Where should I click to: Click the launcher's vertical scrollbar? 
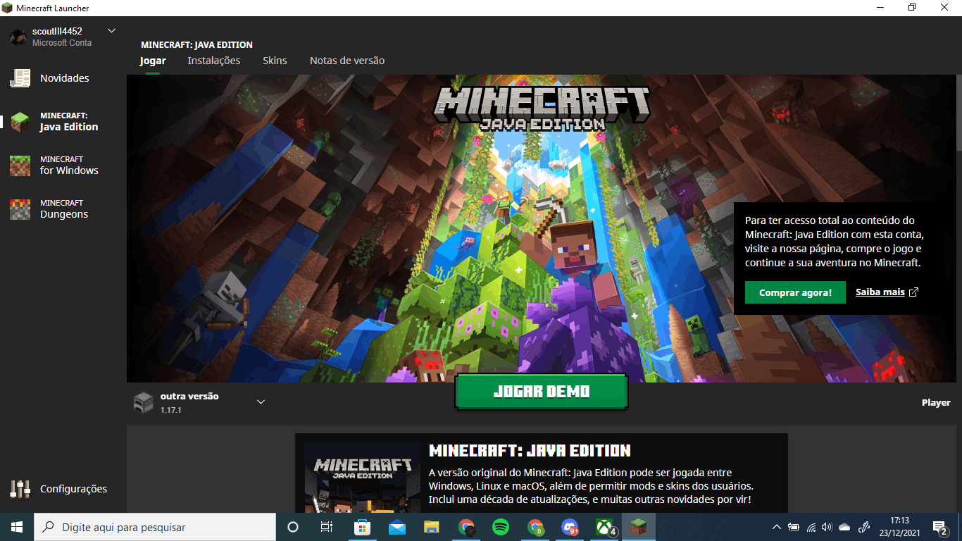[x=958, y=113]
